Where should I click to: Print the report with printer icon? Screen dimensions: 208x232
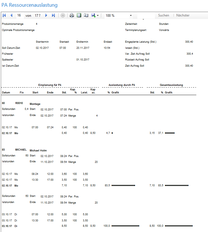pos(72,15)
